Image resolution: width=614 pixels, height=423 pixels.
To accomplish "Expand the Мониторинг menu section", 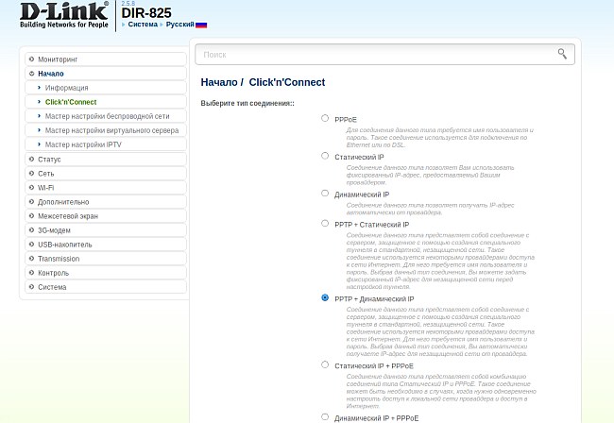I will tap(106, 59).
